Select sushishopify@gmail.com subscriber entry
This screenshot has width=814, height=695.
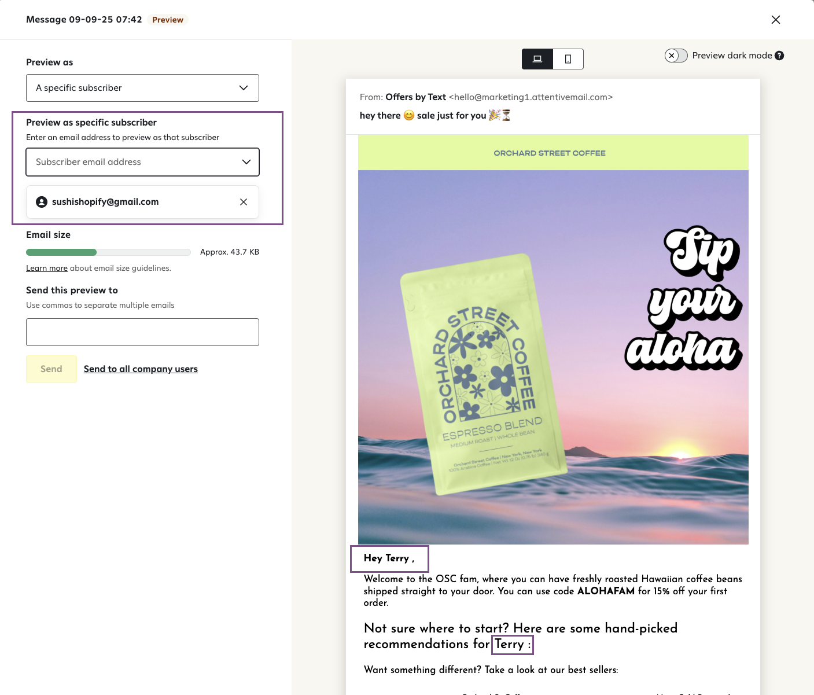[x=142, y=202]
